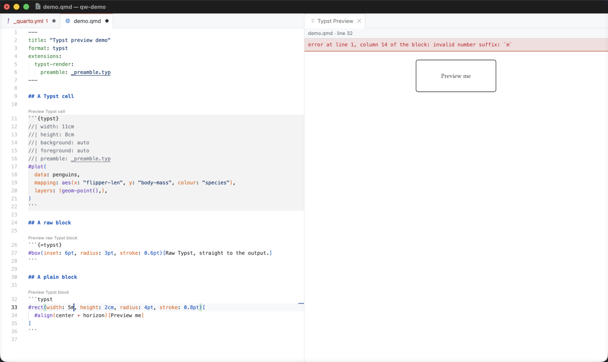Click the "typst-render:" key

click(x=54, y=64)
